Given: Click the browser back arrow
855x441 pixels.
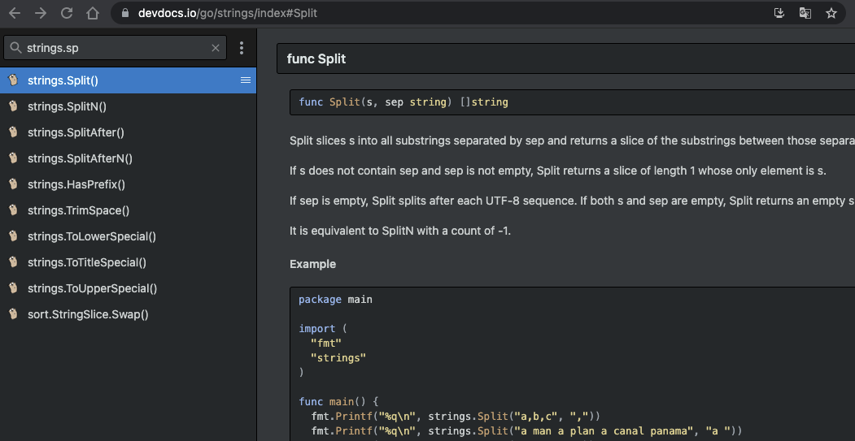Looking at the screenshot, I should tap(15, 13).
